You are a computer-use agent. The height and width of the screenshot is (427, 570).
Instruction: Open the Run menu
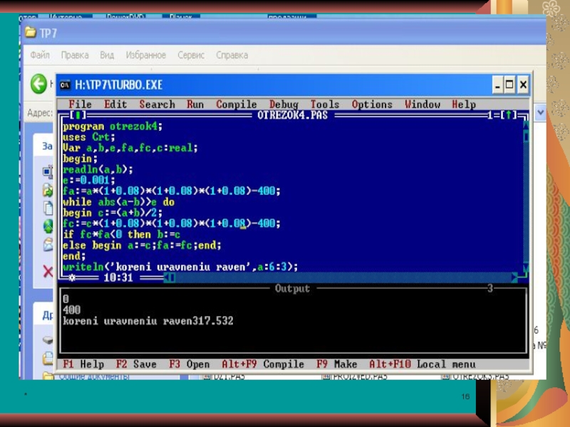point(195,105)
